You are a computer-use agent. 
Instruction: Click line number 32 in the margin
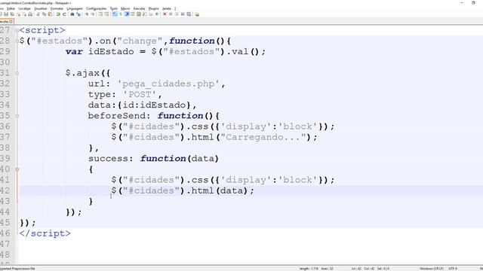[5, 84]
